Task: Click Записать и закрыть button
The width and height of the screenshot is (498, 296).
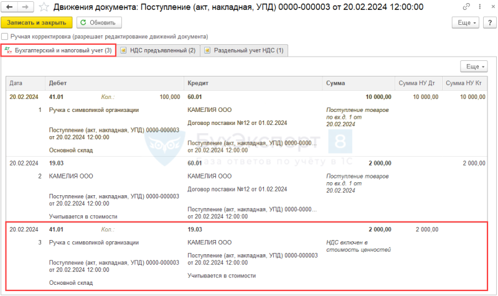Action: pos(37,22)
